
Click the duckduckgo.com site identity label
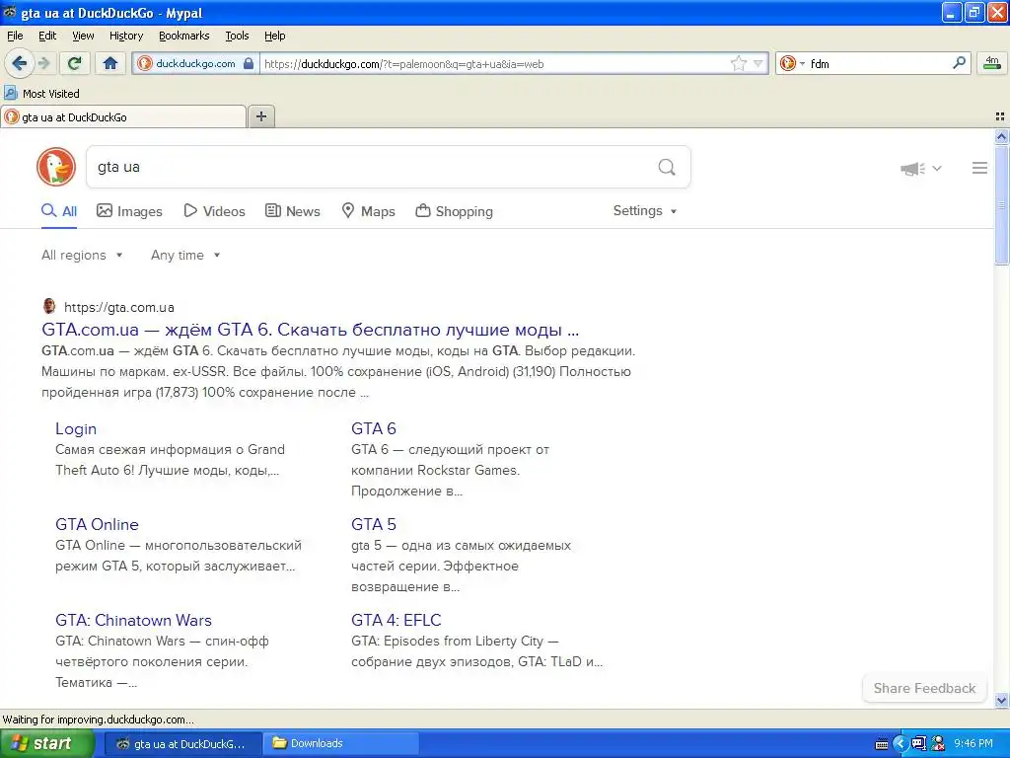tap(195, 63)
